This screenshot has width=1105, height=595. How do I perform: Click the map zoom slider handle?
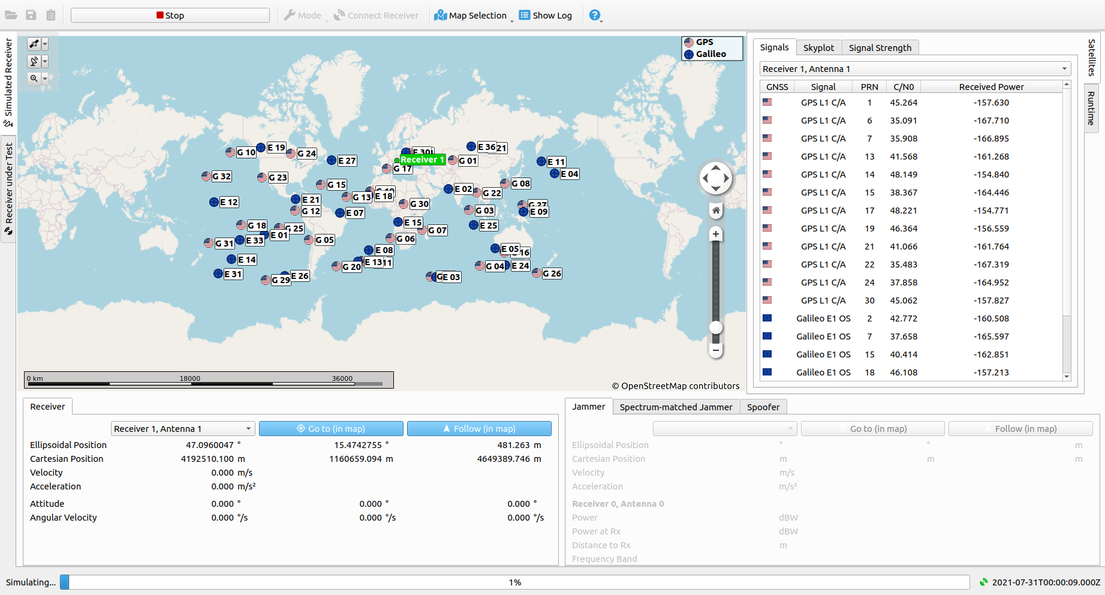coord(715,327)
